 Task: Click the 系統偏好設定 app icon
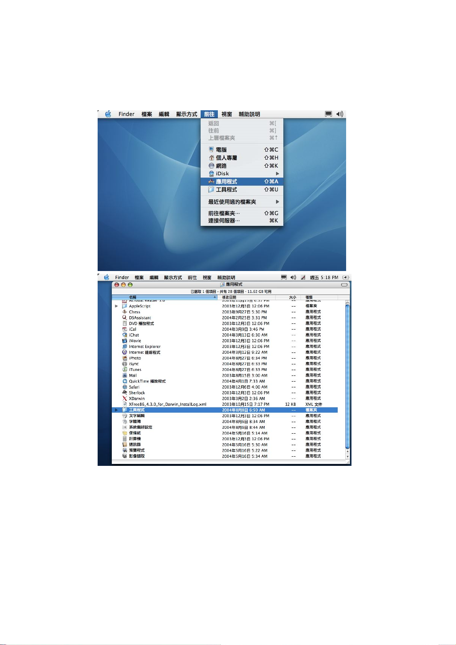124,427
